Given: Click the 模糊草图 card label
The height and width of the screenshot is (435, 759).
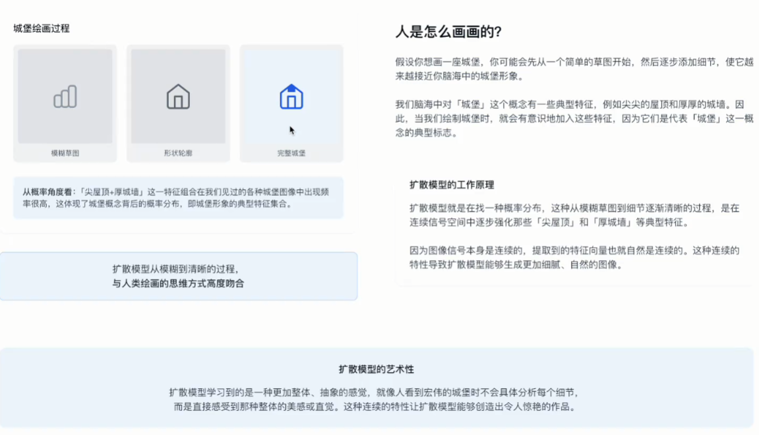Looking at the screenshot, I should [65, 153].
